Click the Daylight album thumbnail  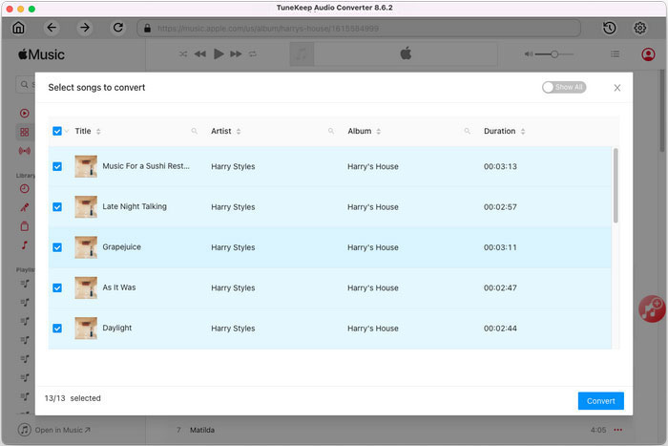point(86,329)
